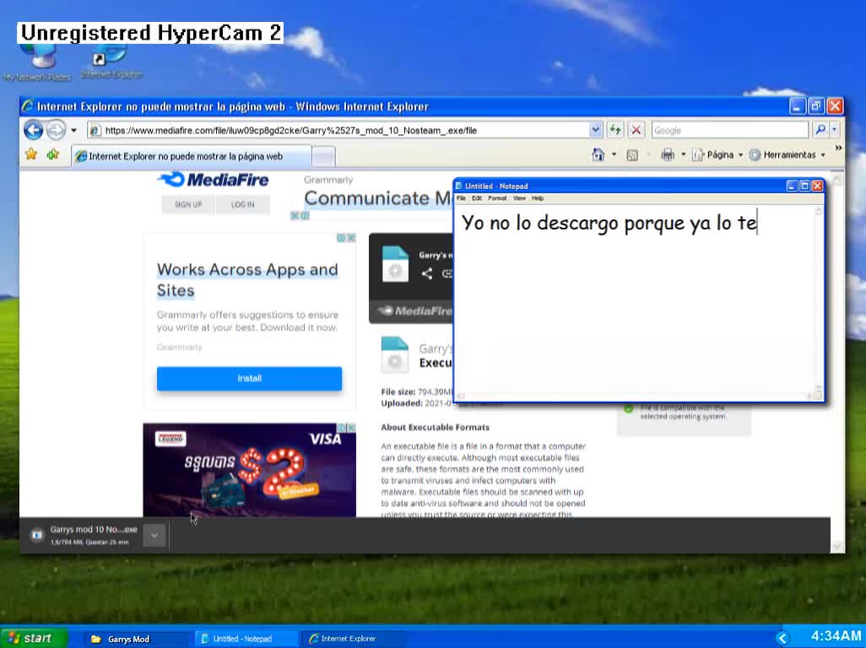Image resolution: width=866 pixels, height=648 pixels.
Task: Open the recent pages dropdown beside nav arrows
Action: 74,131
